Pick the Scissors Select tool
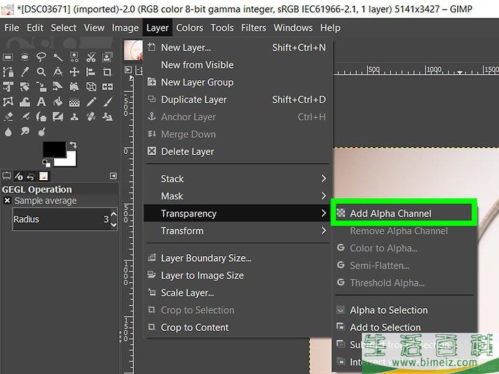This screenshot has width=499, height=374. pyautogui.click(x=91, y=58)
